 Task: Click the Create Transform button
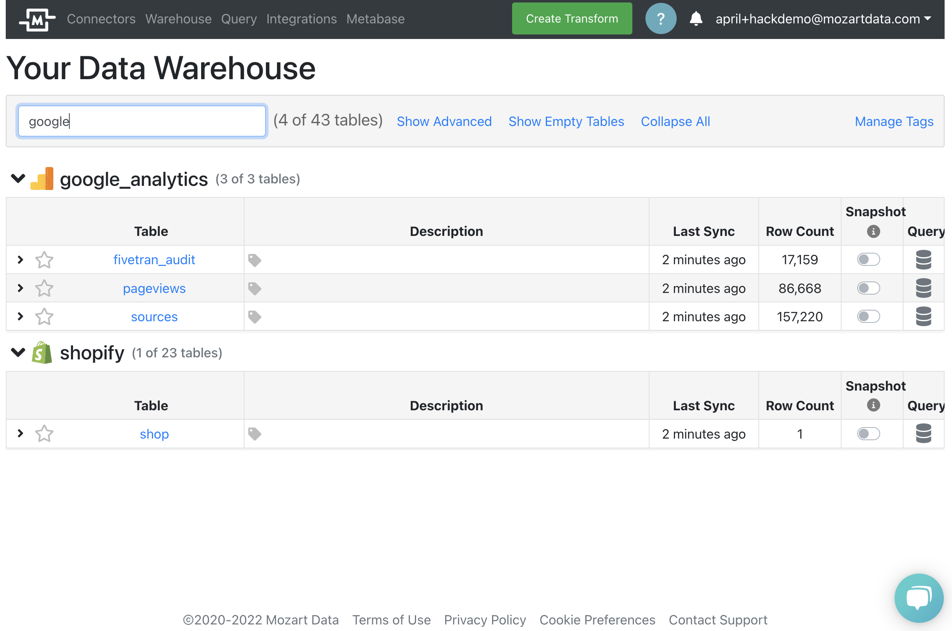(x=572, y=18)
